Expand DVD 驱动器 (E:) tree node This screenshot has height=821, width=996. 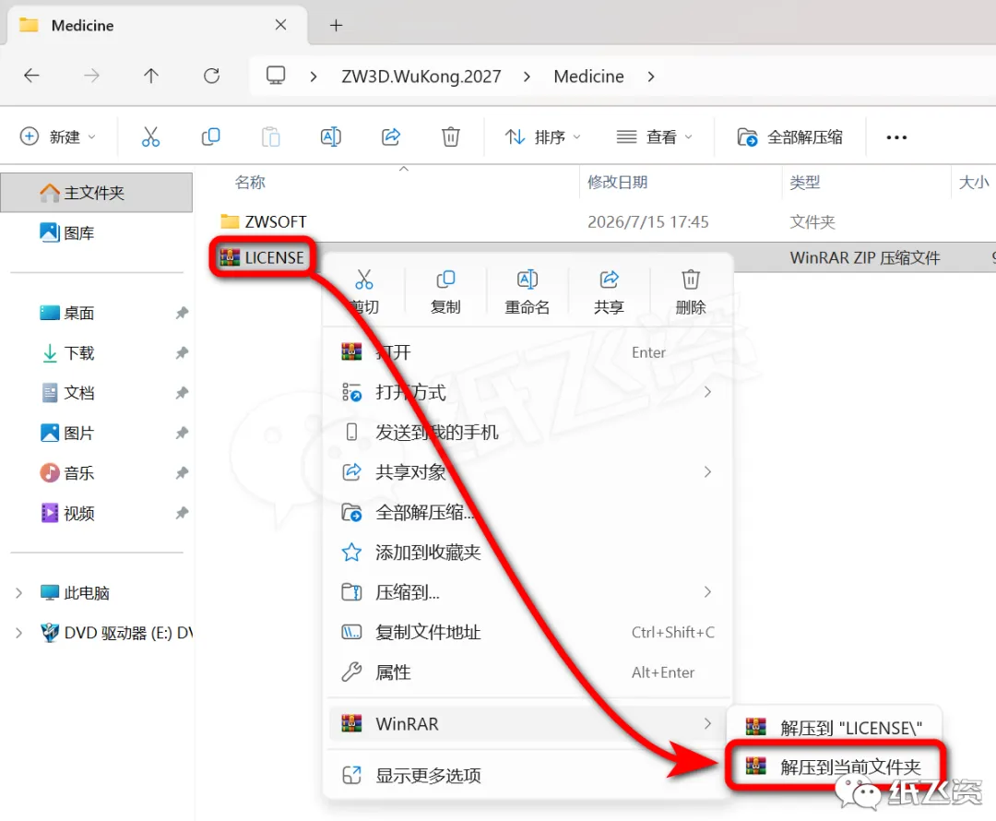tap(19, 633)
